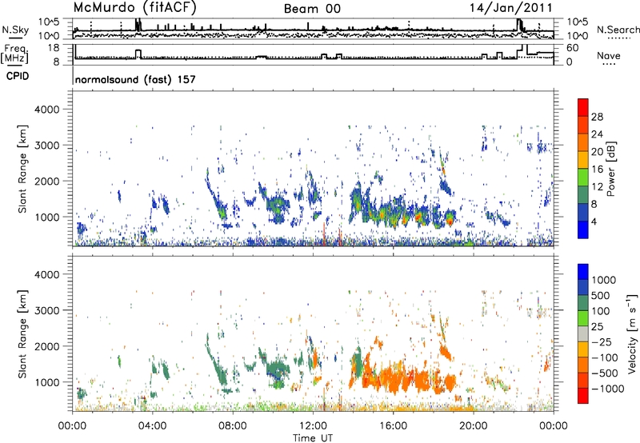The image size is (640, 443).
Task: Click the '60' Nave axis tick label
Action: (572, 48)
